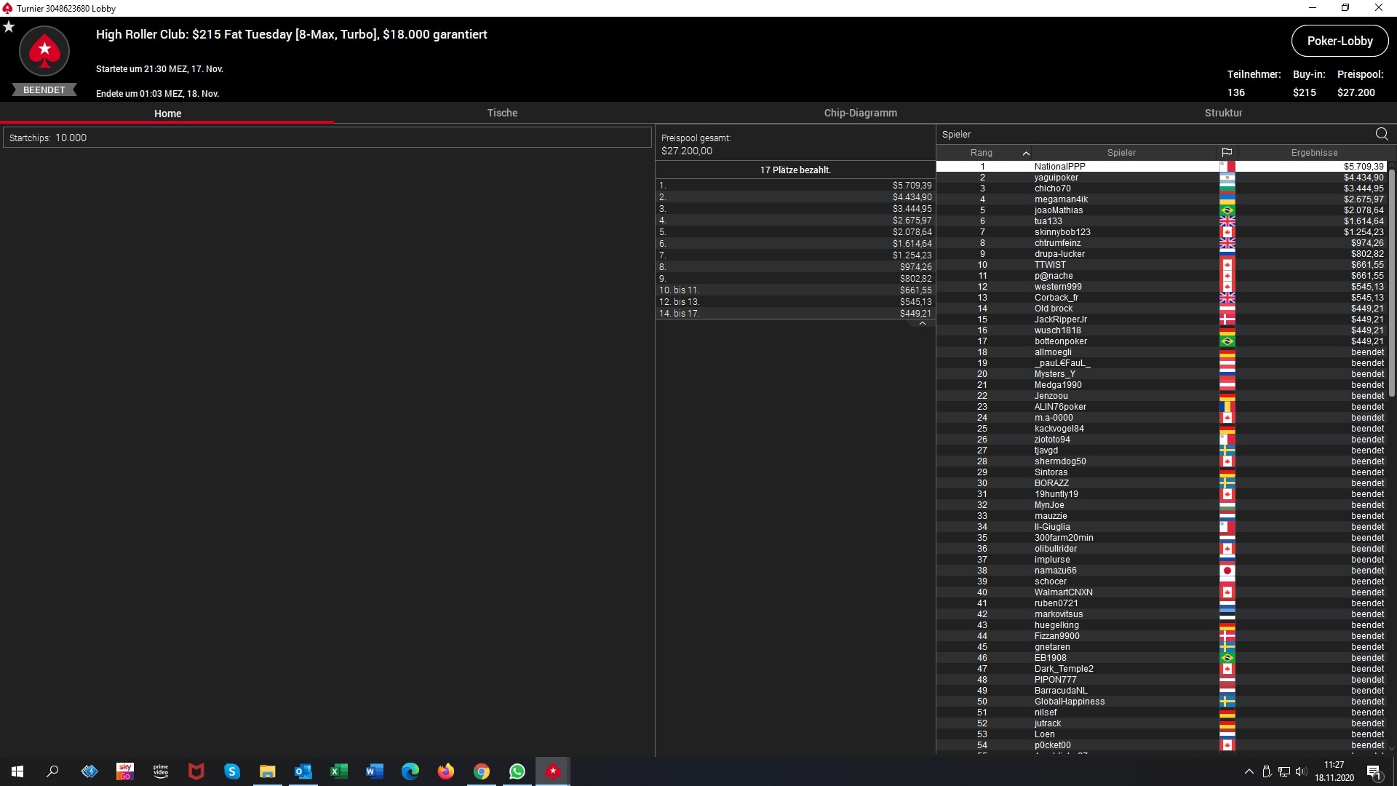Image resolution: width=1397 pixels, height=786 pixels.
Task: Select player chicho70 in list
Action: 1161,188
